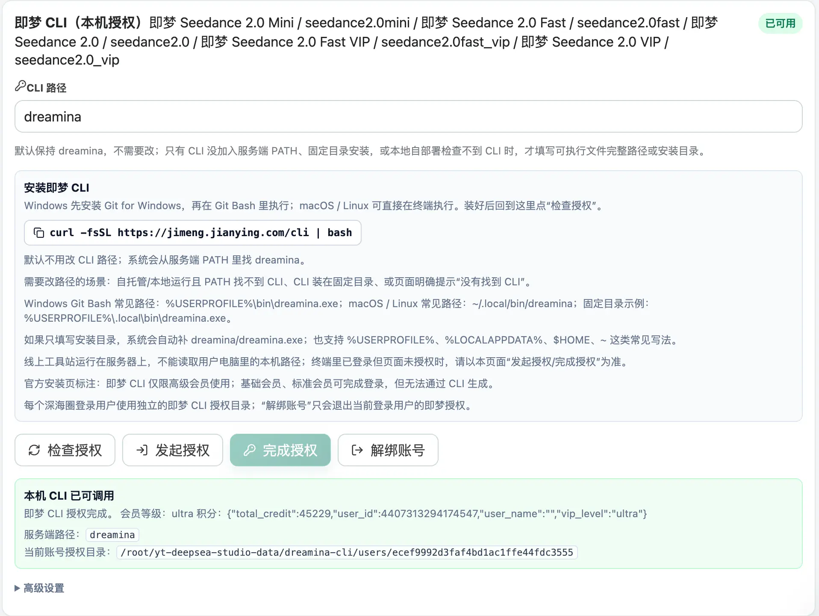Click the key icon beside CLI 路径
This screenshot has height=616, width=819.
click(x=20, y=86)
